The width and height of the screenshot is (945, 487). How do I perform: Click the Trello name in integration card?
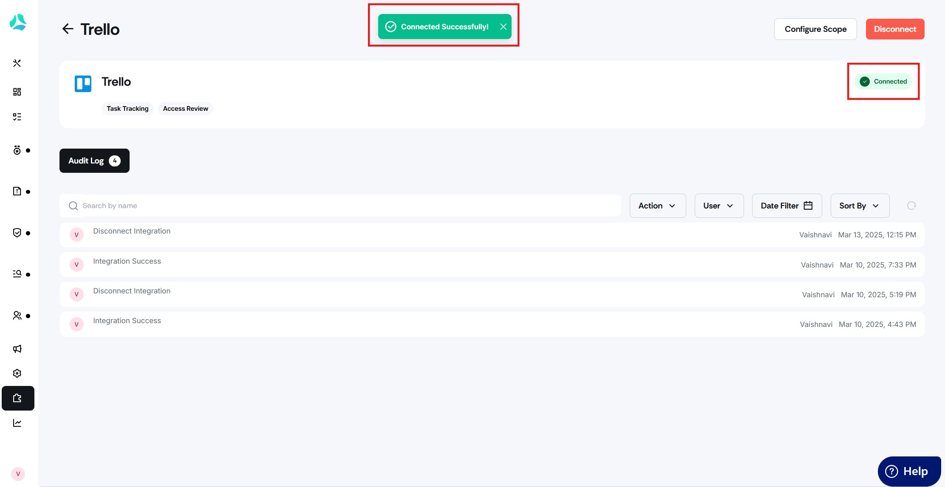click(116, 82)
